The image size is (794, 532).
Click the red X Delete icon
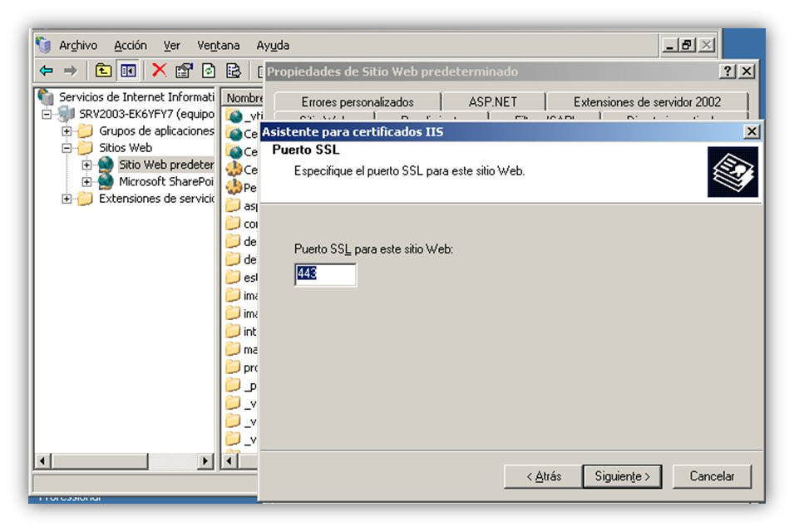[x=159, y=71]
